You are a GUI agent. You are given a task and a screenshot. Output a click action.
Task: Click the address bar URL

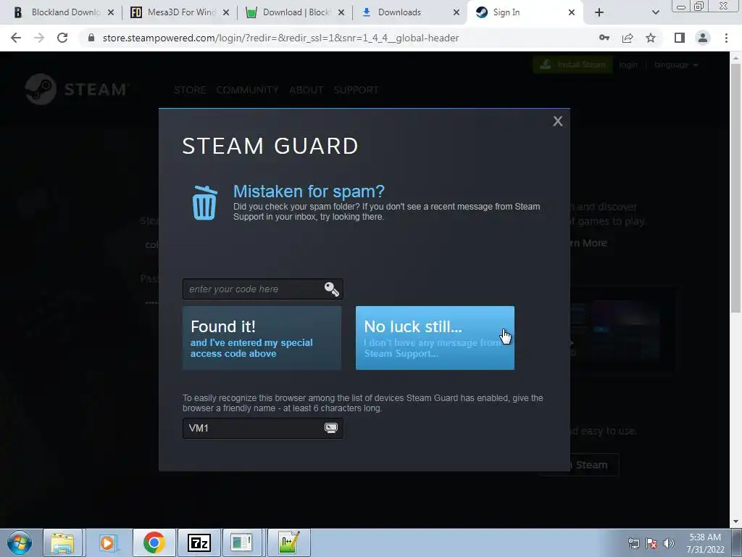coord(280,38)
